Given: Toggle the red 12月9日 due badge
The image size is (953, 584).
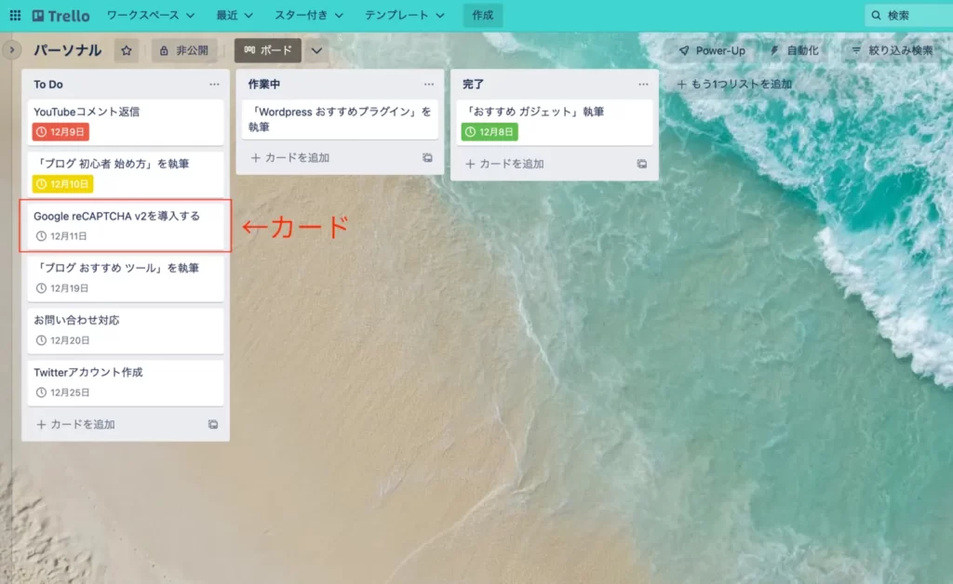Looking at the screenshot, I should pyautogui.click(x=60, y=132).
